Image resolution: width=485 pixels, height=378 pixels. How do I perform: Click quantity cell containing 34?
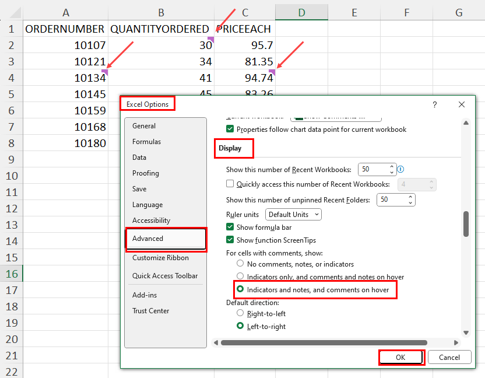(161, 62)
